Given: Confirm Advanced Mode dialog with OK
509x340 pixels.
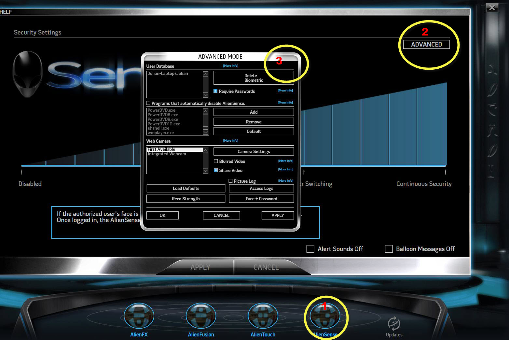Looking at the screenshot, I should pos(162,215).
